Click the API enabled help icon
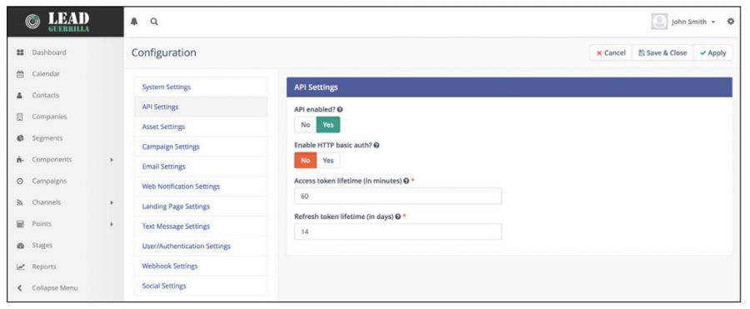Viewport: 750px width, 309px height. [x=340, y=110]
